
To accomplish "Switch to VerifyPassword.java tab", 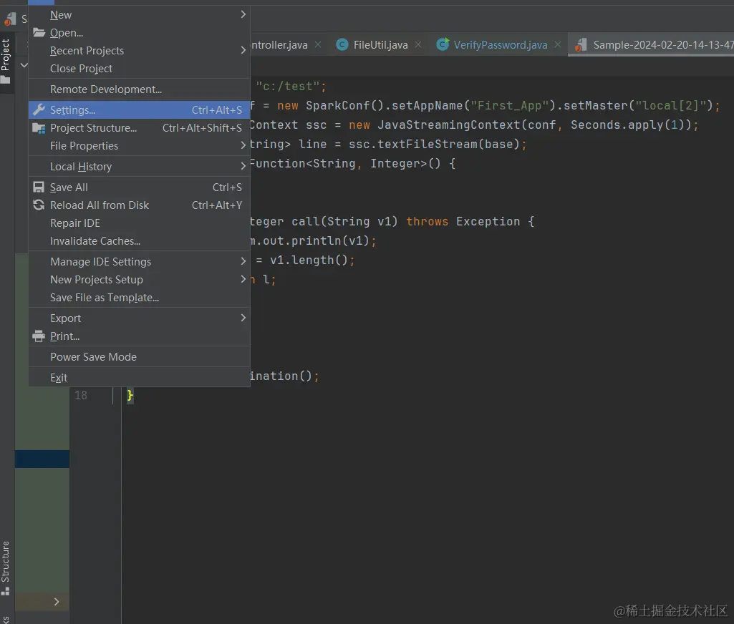I will (501, 45).
